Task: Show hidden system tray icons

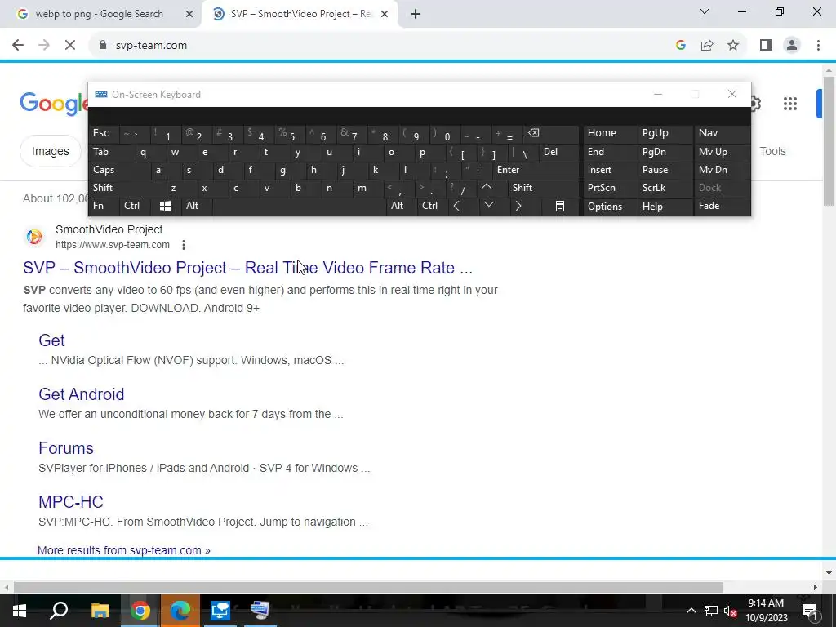Action: pyautogui.click(x=691, y=611)
